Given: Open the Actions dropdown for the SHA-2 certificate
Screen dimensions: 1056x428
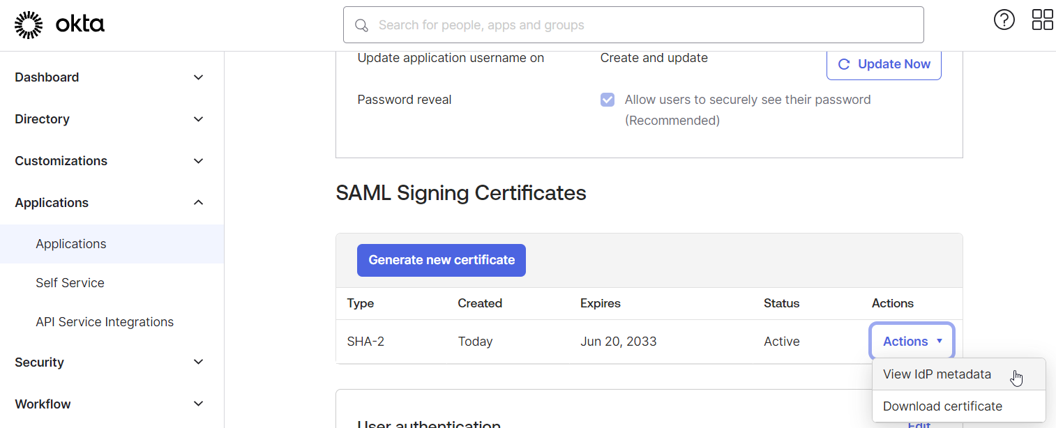Looking at the screenshot, I should [x=911, y=341].
